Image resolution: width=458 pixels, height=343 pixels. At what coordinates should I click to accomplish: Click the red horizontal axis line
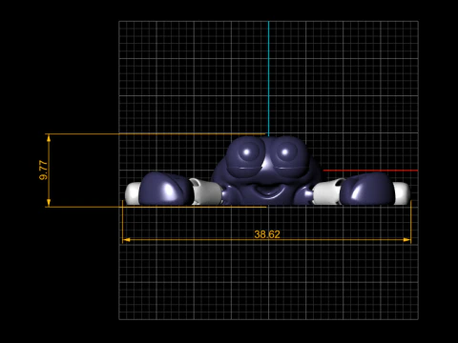coord(370,171)
